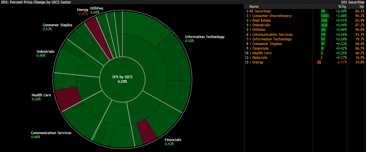Expand Consumer Staples row in table
The width and height of the screenshot is (366, 152).
point(251,44)
